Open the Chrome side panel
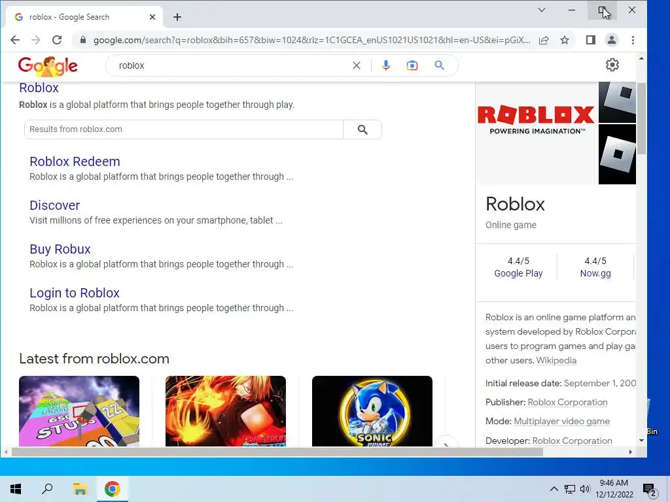670x502 pixels. coord(591,40)
